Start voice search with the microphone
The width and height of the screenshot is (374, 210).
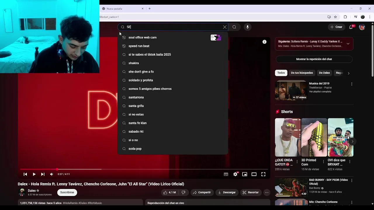tap(247, 27)
